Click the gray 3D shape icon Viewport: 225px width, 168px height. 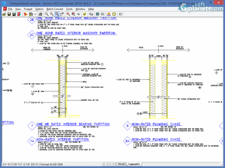click(78, 14)
